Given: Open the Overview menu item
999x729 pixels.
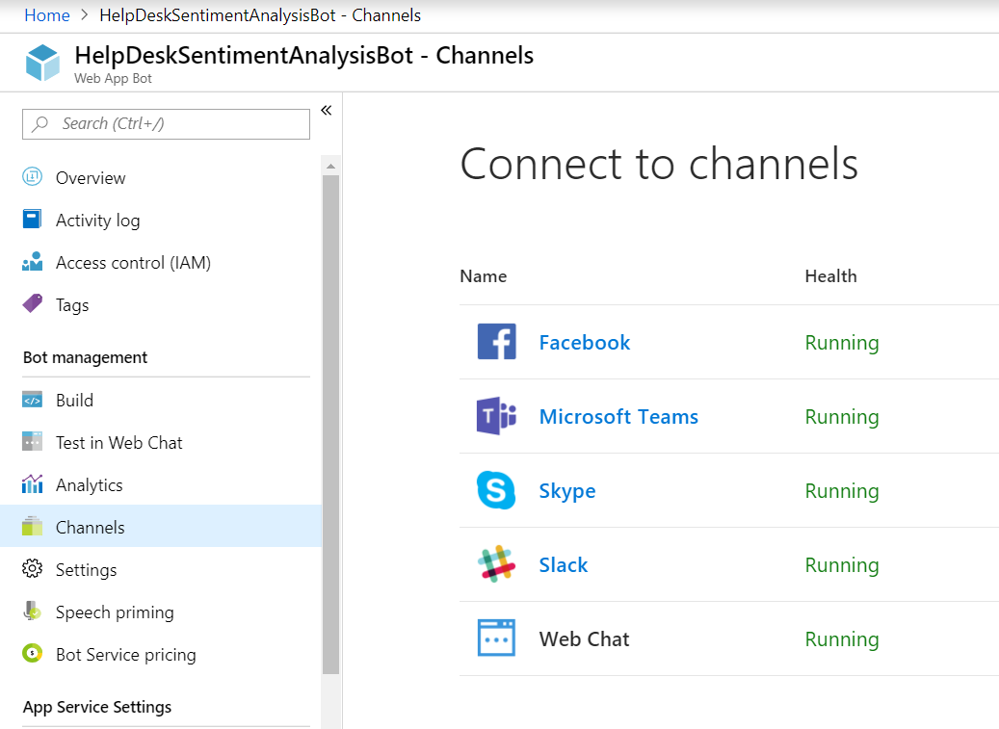Looking at the screenshot, I should [91, 178].
